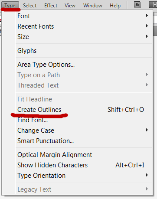This screenshot has width=157, height=199.
Task: Open the Select menu
Action: coord(29,6)
